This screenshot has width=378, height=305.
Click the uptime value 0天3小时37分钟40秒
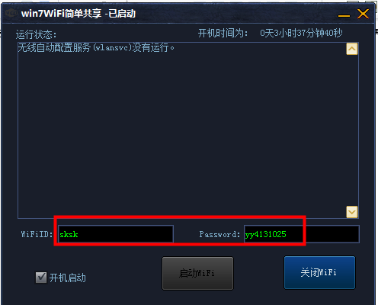point(301,33)
